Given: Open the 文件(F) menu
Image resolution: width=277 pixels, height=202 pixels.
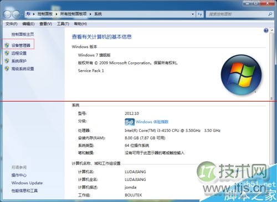Looking at the screenshot, I should coord(12,24).
